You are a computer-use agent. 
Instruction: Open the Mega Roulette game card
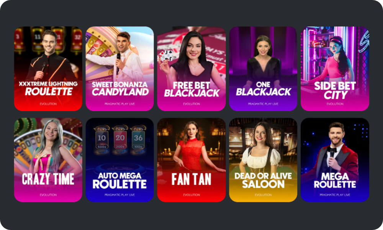(335, 160)
